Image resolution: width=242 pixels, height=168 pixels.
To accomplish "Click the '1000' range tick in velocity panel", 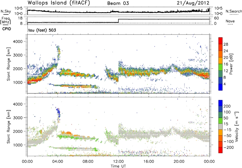I will coord(18,145).
